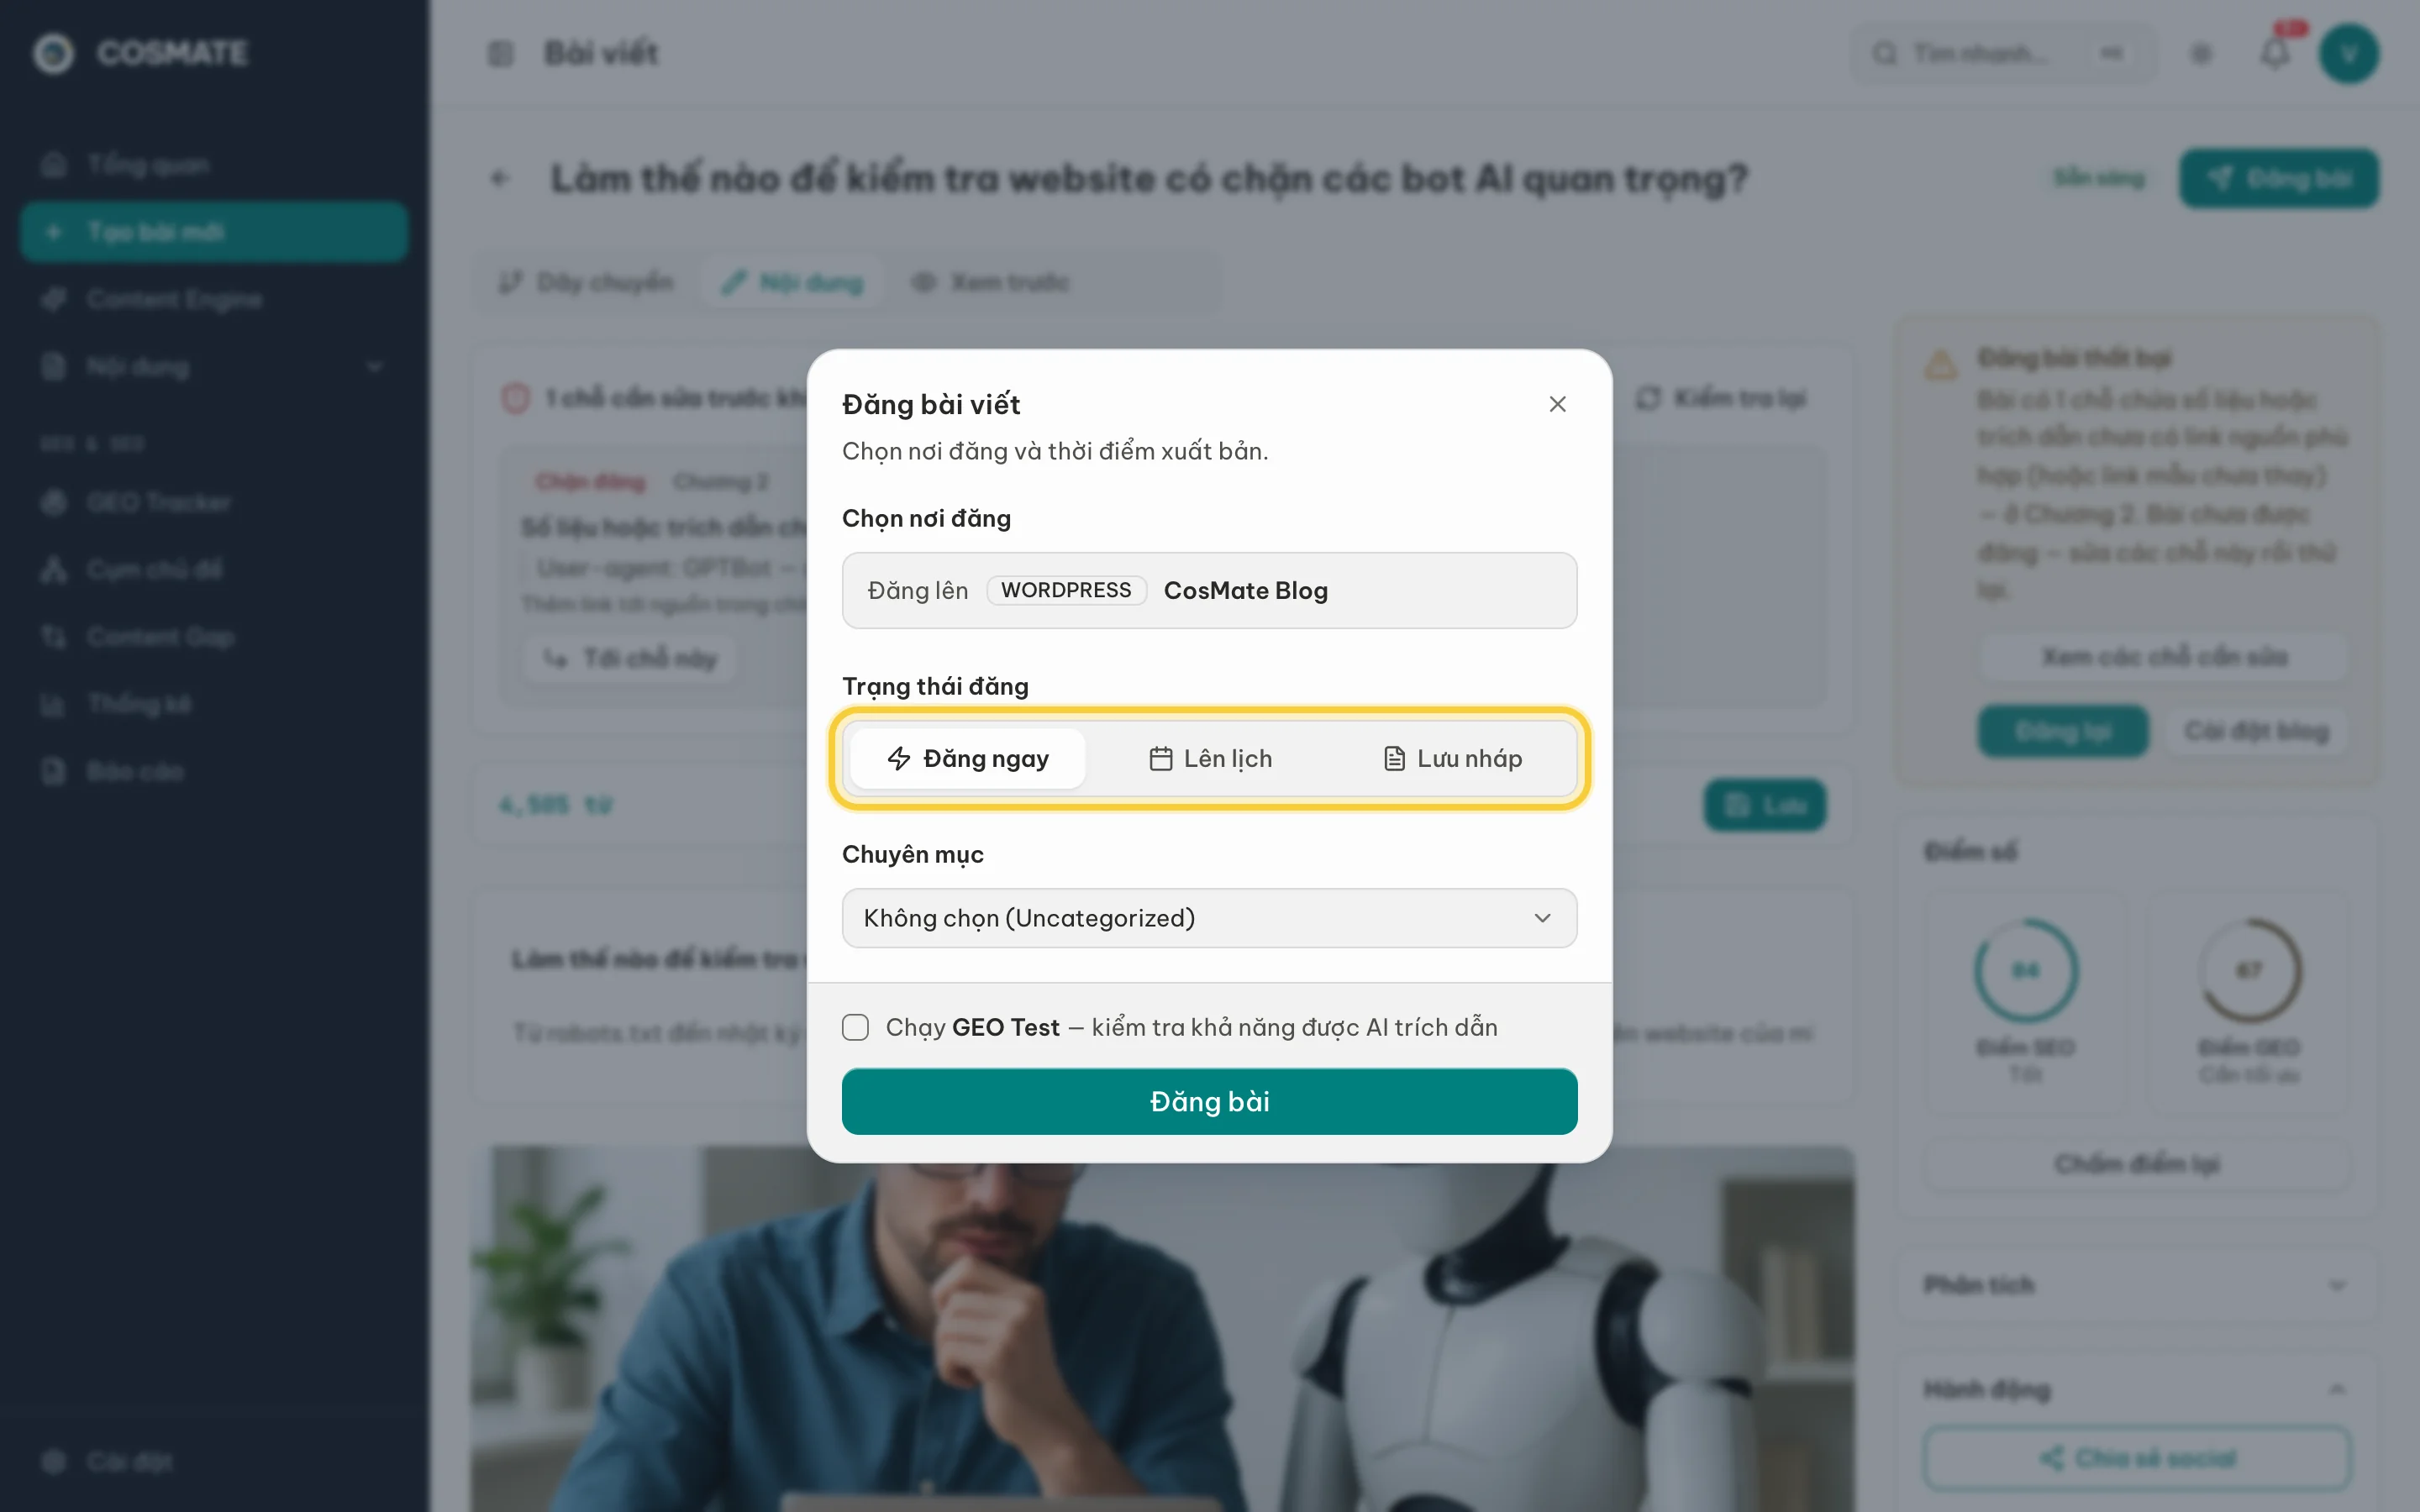The image size is (2420, 1512).
Task: Click the back arrow beside article title
Action: [x=500, y=179]
